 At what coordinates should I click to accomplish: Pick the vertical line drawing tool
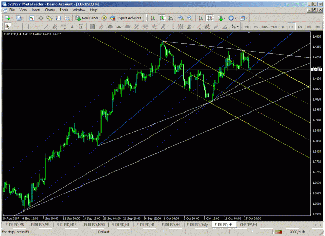(x=28, y=27)
